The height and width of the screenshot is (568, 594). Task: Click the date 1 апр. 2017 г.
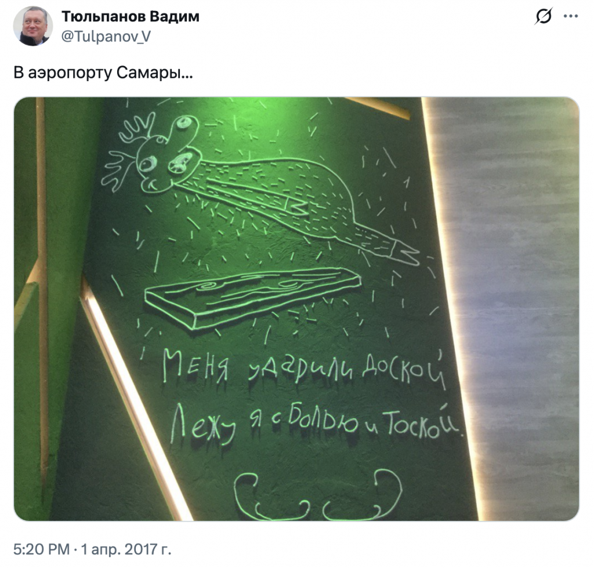pos(126,549)
